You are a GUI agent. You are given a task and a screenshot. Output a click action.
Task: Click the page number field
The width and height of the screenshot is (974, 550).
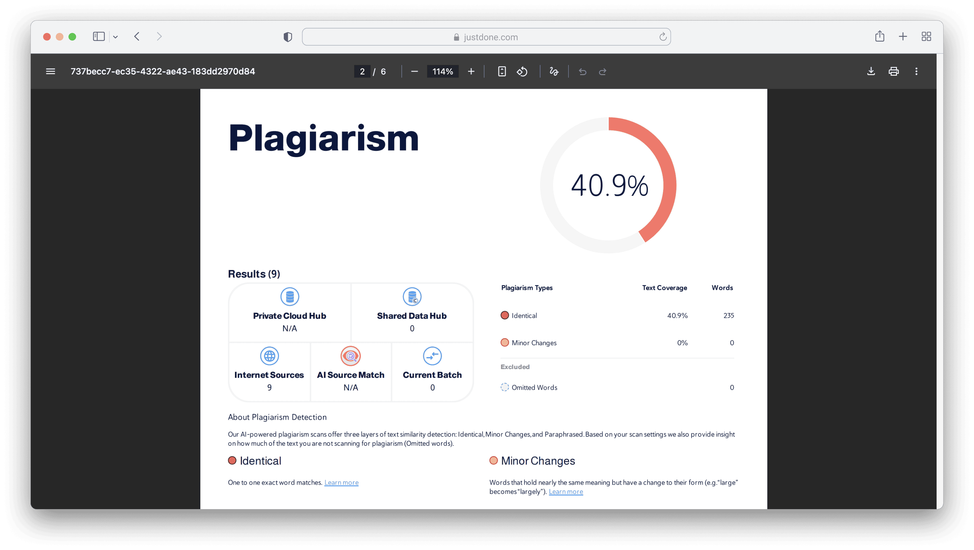(x=362, y=71)
